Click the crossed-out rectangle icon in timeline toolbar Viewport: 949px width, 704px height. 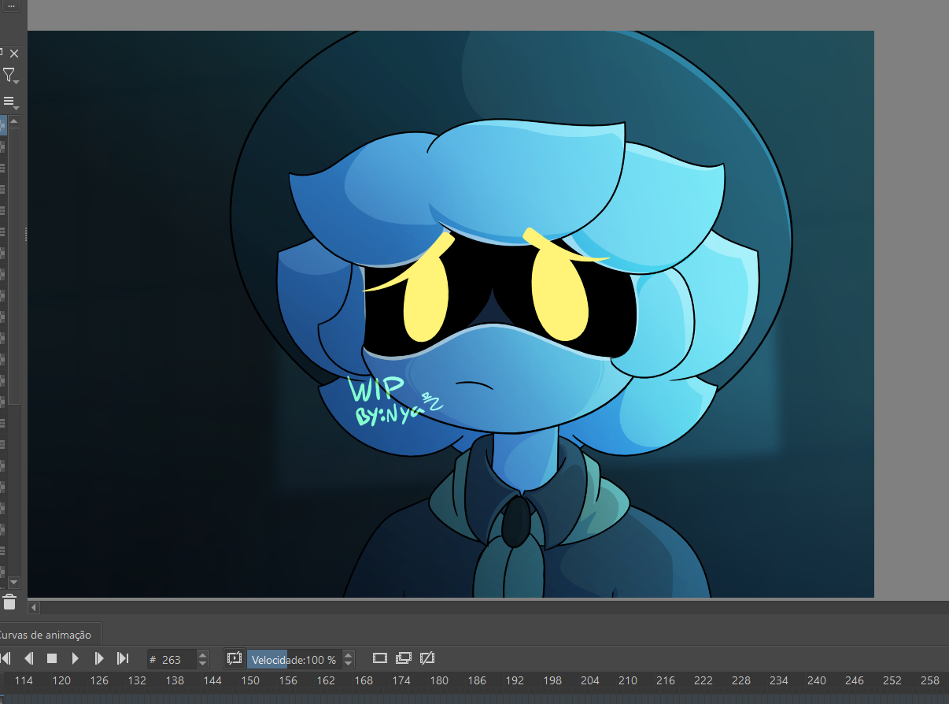427,658
